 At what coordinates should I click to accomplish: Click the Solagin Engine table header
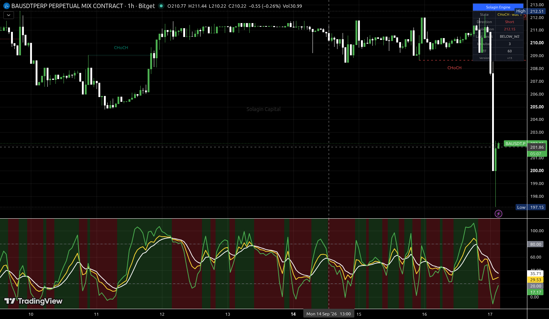tap(498, 7)
